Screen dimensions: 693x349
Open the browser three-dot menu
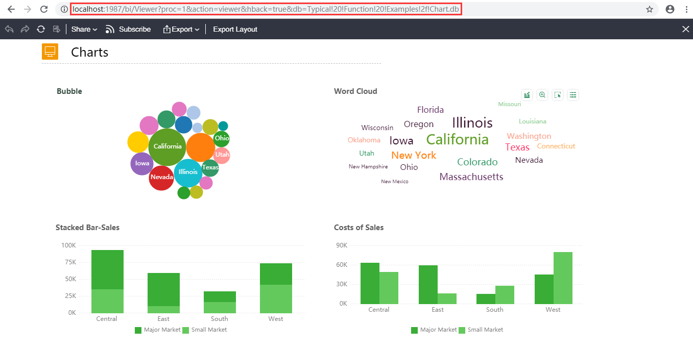[685, 9]
